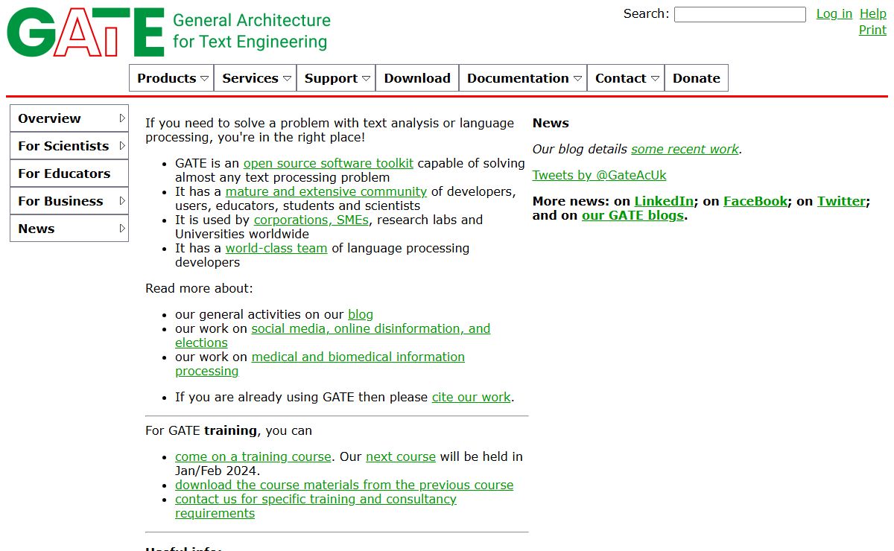
Task: Expand the Services dropdown arrow
Action: (287, 78)
